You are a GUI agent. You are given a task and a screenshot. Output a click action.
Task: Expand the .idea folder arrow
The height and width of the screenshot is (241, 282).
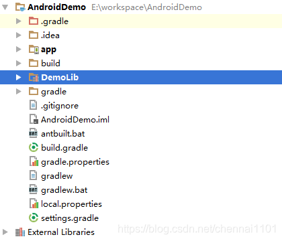(x=19, y=35)
